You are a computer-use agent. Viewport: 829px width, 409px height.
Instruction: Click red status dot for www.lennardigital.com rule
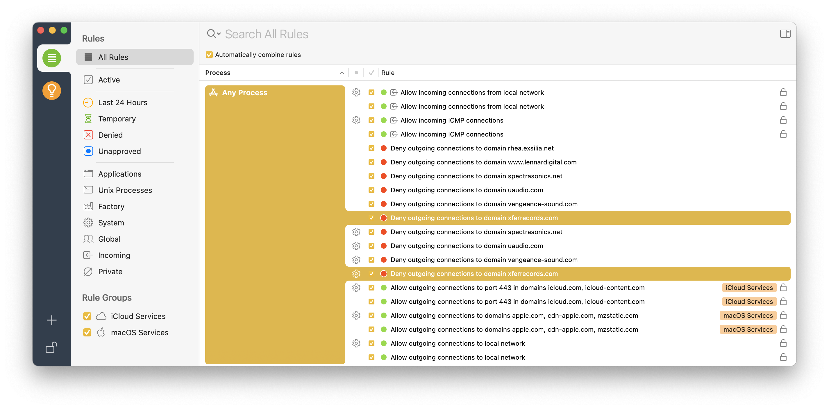[x=384, y=162]
